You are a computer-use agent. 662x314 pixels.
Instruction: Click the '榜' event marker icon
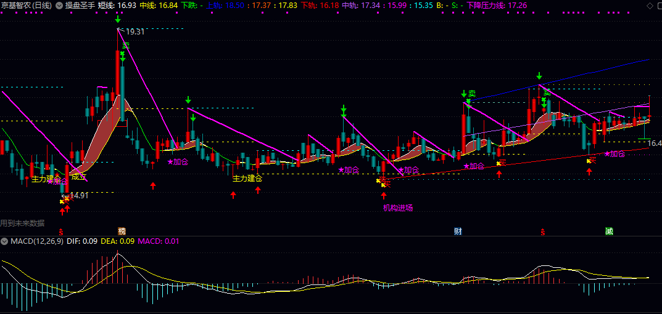point(122,231)
